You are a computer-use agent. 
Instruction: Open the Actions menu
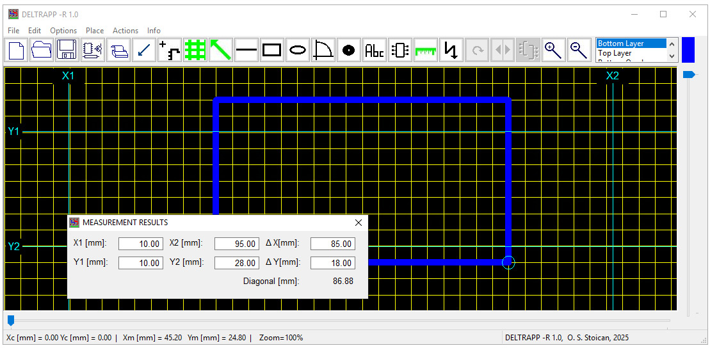coord(125,30)
